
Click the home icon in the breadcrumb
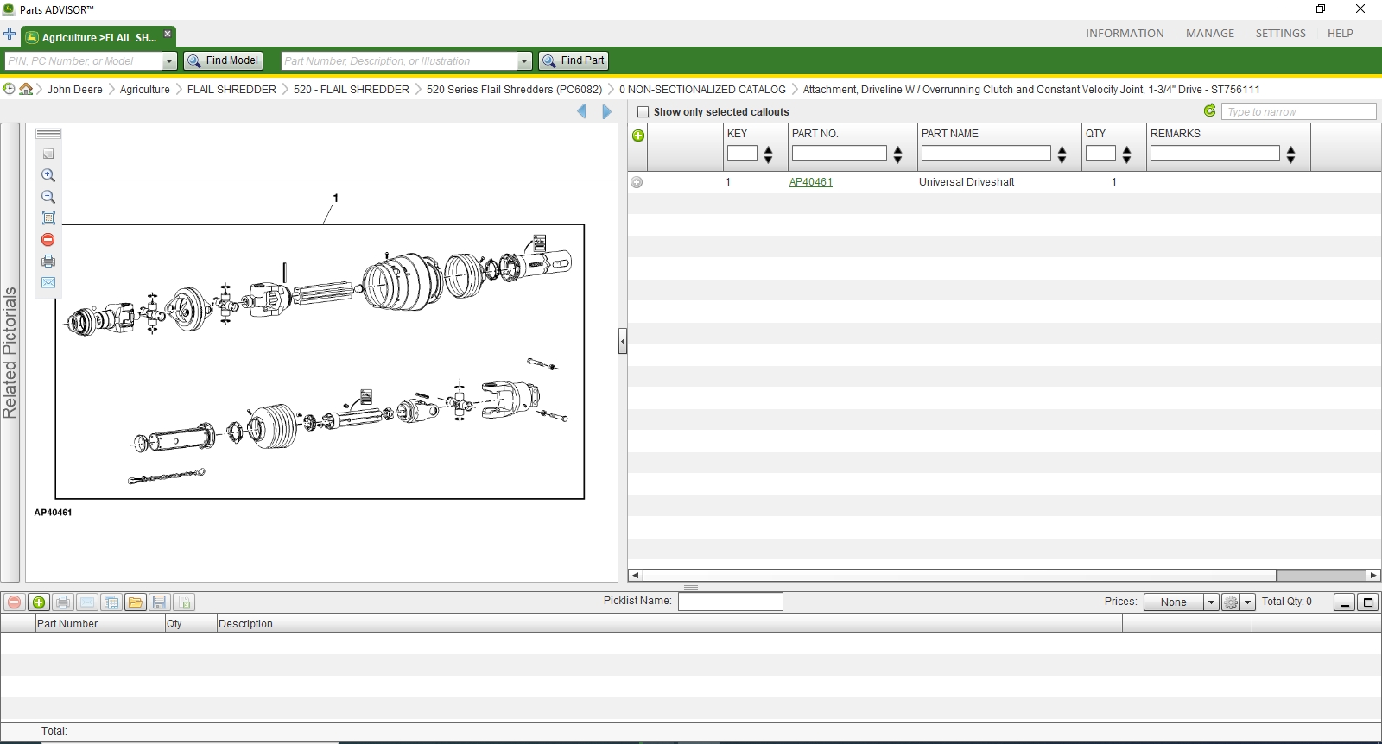26,89
